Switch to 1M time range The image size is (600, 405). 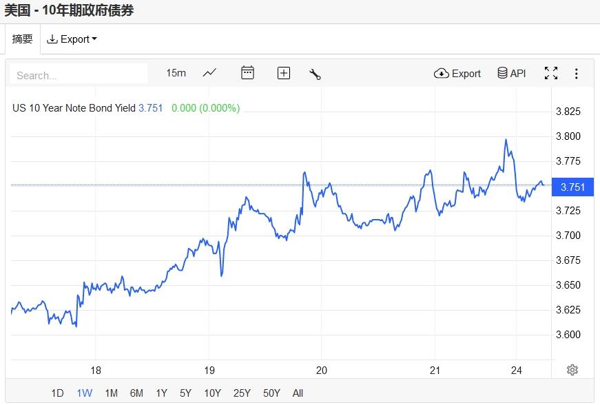112,393
